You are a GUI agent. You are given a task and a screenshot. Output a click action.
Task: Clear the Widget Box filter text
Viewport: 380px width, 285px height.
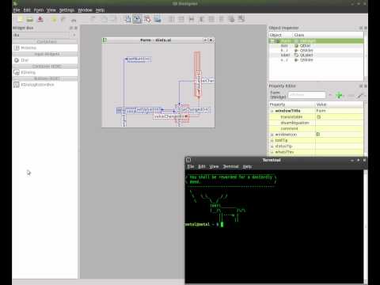(74, 35)
